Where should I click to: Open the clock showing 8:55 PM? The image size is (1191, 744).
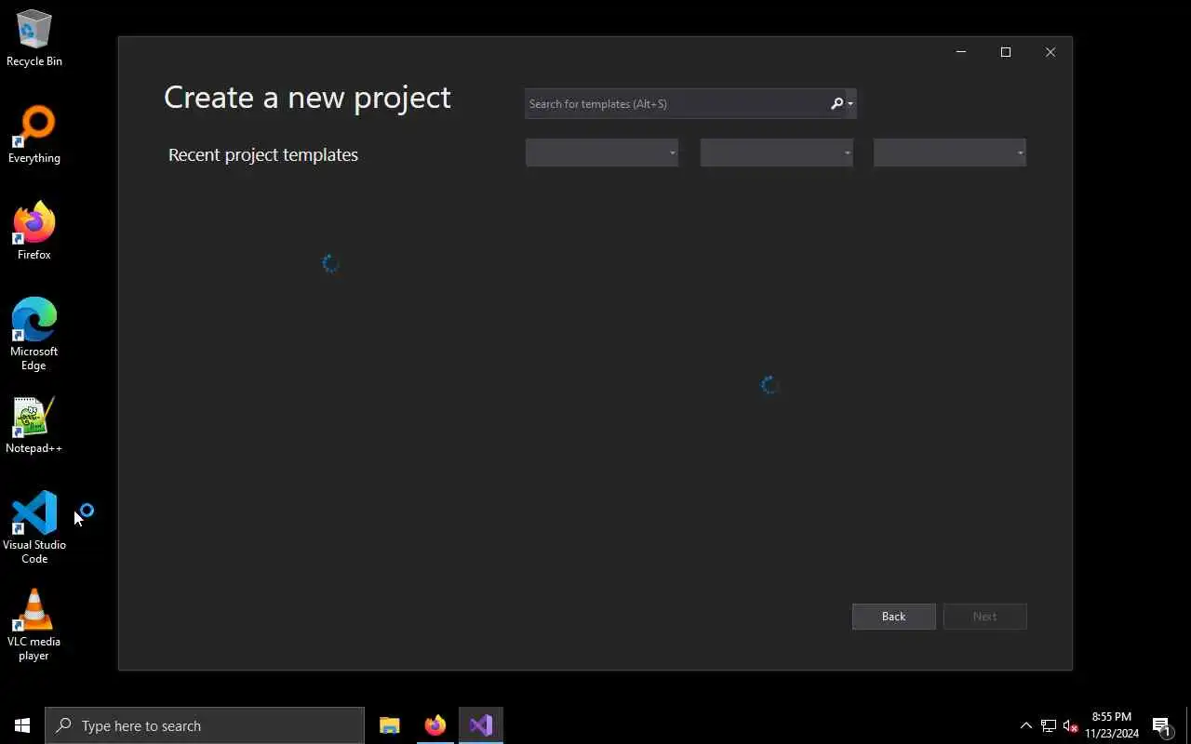click(1112, 725)
